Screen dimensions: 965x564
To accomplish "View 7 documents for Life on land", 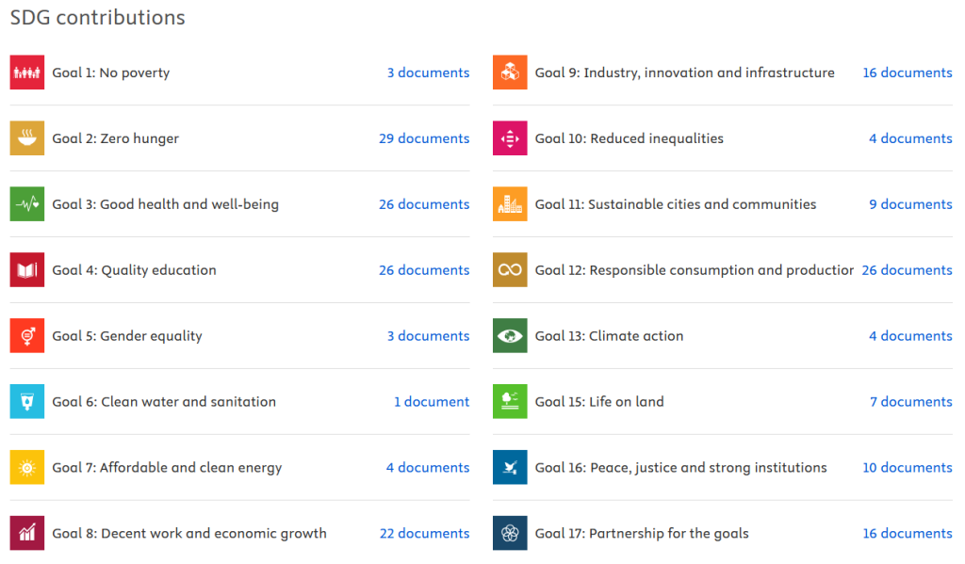I will pos(910,402).
